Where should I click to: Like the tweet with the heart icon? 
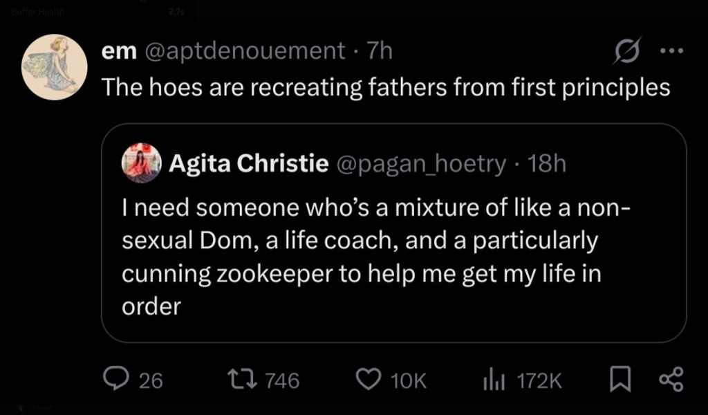[x=368, y=379]
